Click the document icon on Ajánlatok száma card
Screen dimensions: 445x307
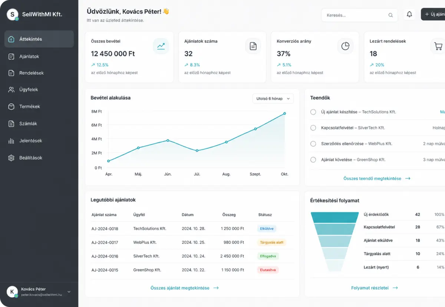(253, 46)
